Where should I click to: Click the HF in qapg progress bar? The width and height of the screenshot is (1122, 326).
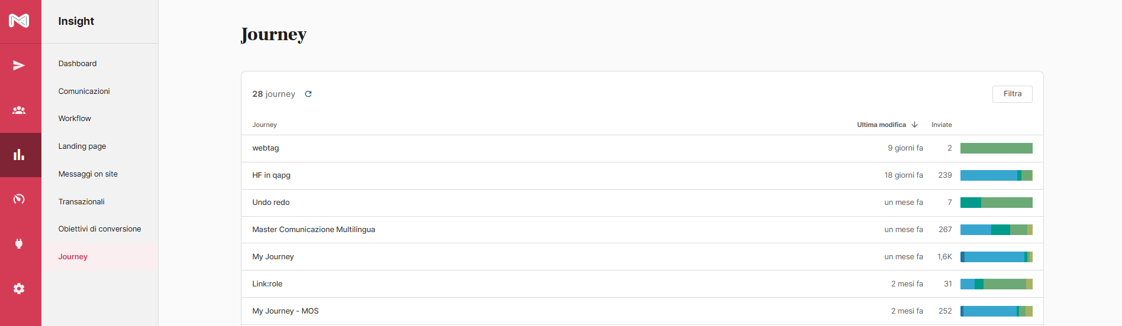tap(996, 175)
